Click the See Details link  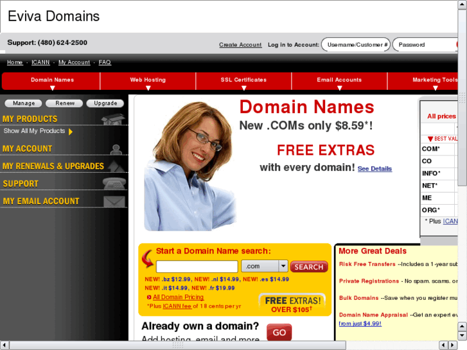click(x=374, y=169)
